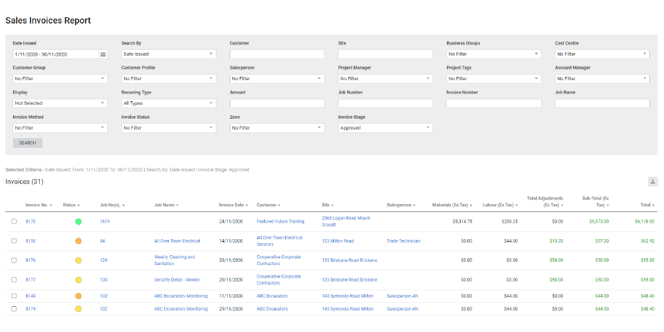Select the checkbox for invoice 8176
Screen dimensions: 664x332
tap(14, 260)
